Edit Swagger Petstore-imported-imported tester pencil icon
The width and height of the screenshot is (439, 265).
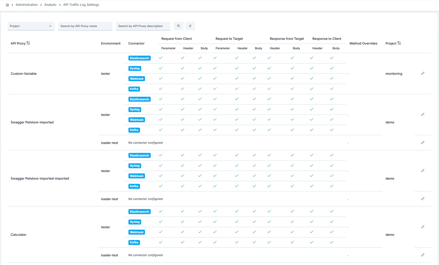click(423, 171)
